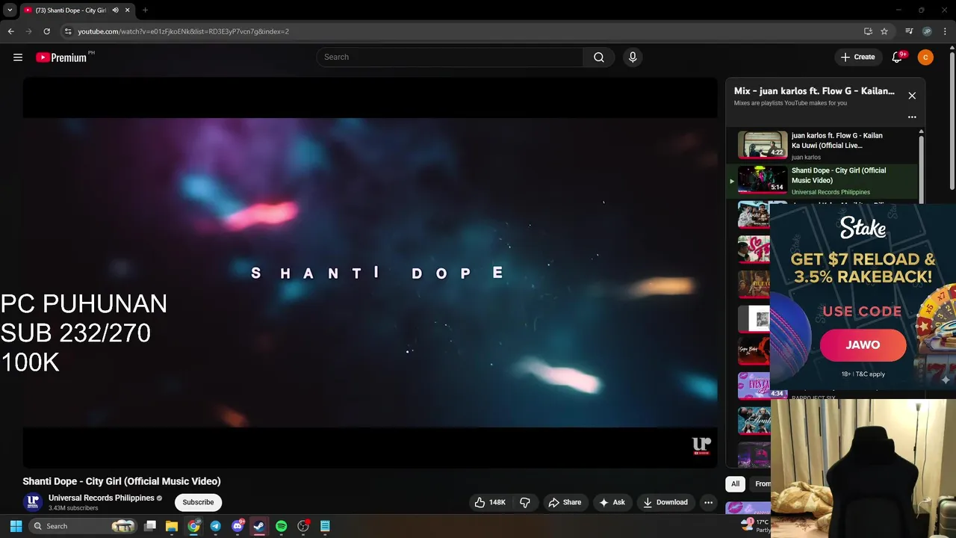Open the YouTube guide hamburger menu
The image size is (956, 538).
[x=18, y=58]
